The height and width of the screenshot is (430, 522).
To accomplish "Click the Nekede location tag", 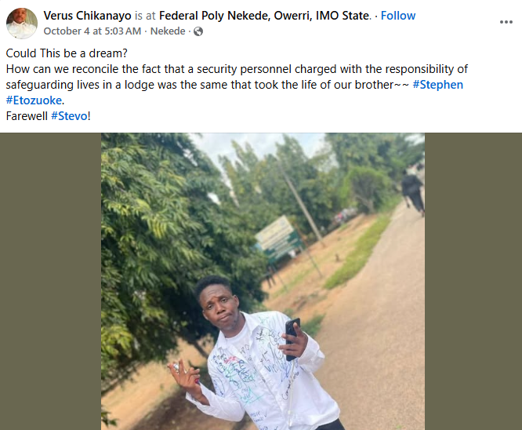I will click(169, 31).
